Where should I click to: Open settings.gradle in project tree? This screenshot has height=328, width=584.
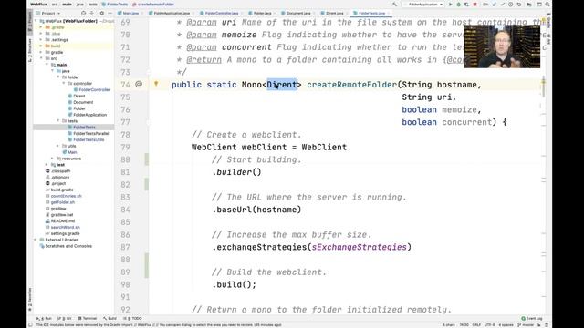tap(65, 233)
